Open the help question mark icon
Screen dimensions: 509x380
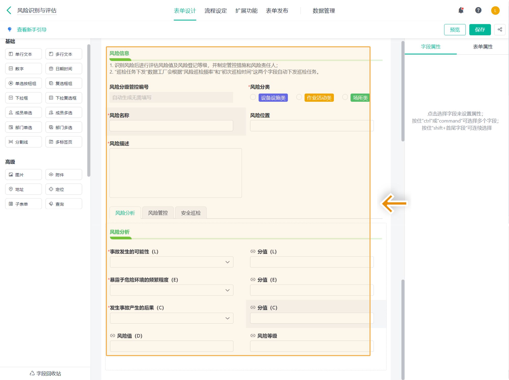click(x=478, y=10)
